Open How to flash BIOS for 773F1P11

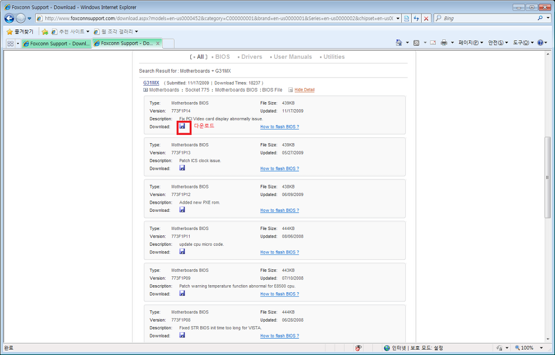coord(280,252)
